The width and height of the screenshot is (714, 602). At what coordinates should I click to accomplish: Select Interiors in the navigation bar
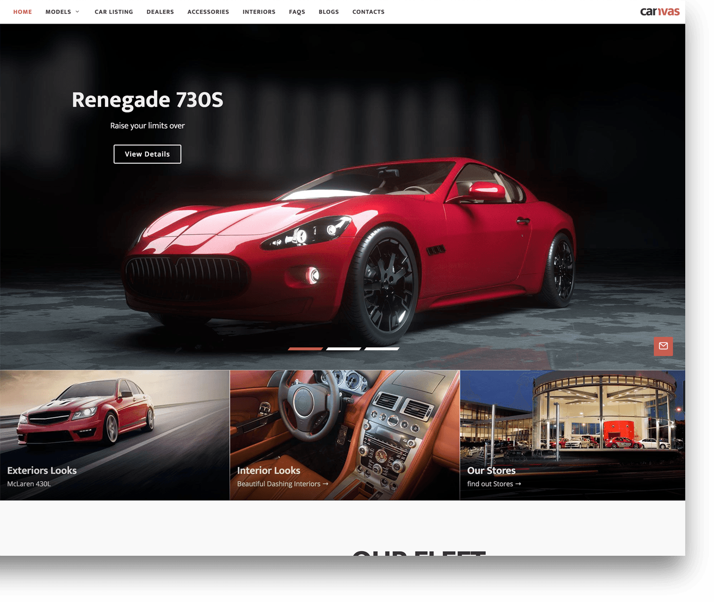(x=259, y=12)
